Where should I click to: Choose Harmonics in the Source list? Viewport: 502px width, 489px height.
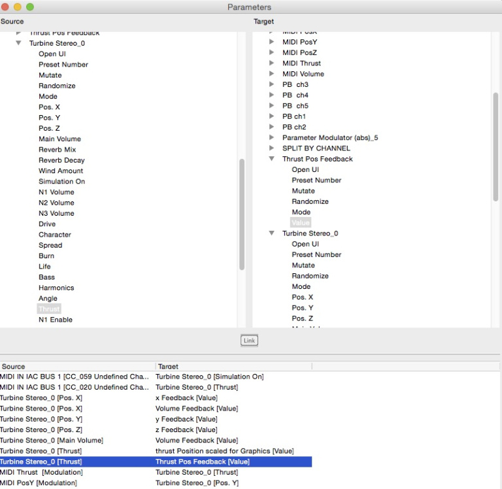click(56, 288)
